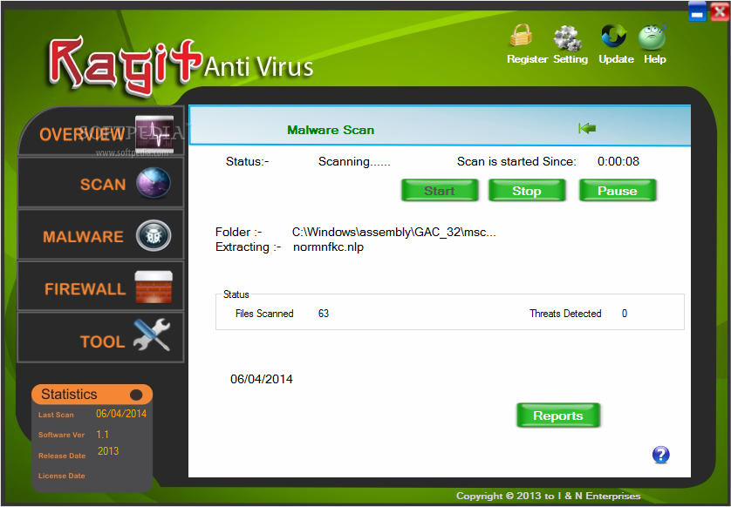Click the Malware bug icon

pos(154,235)
